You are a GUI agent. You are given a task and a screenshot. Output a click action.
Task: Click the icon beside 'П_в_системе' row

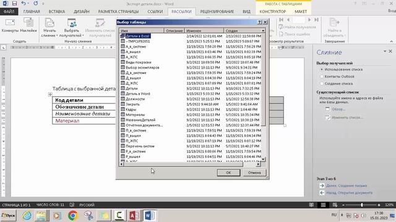tap(123, 130)
